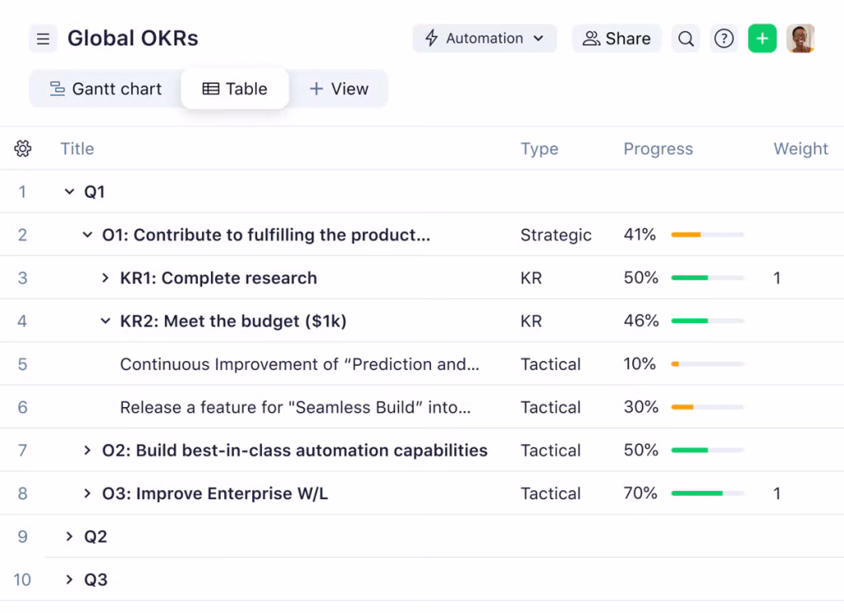Click the 70% progress bar for O3
The height and width of the screenshot is (613, 844).
tap(707, 494)
